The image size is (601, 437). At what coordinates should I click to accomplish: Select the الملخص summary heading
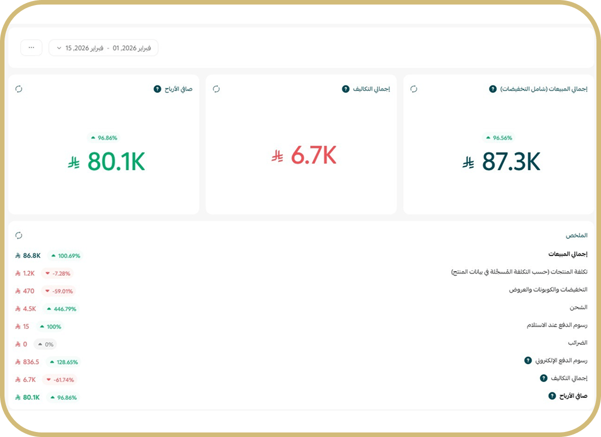coord(576,235)
